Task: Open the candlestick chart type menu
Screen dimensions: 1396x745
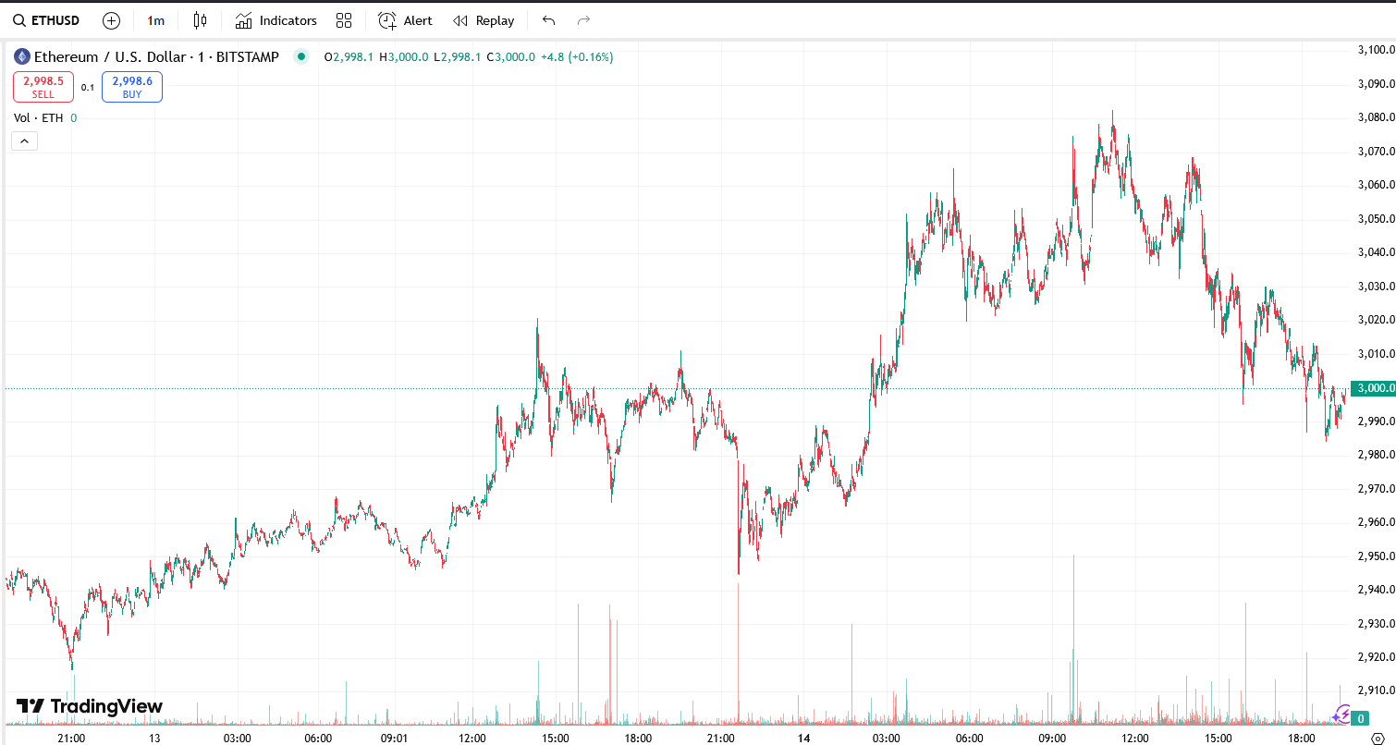Action: [201, 20]
